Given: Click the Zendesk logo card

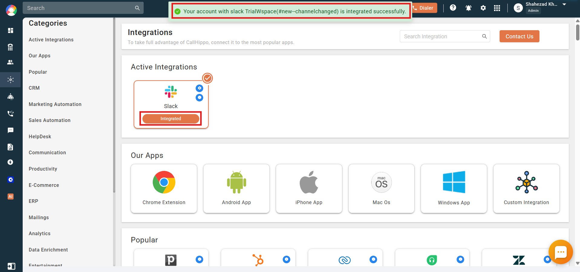Looking at the screenshot, I should click(519, 260).
